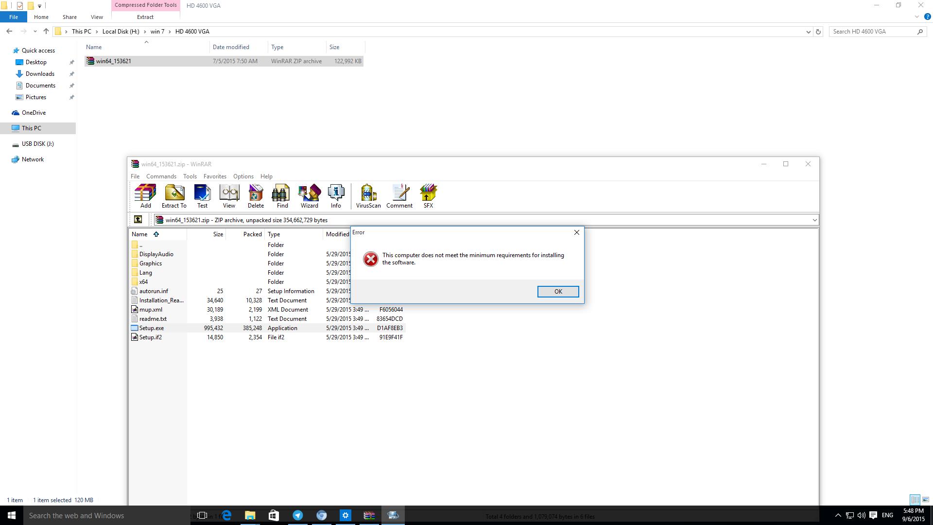The width and height of the screenshot is (933, 525).
Task: Click the Delete toolbar icon in WinRAR
Action: [256, 196]
